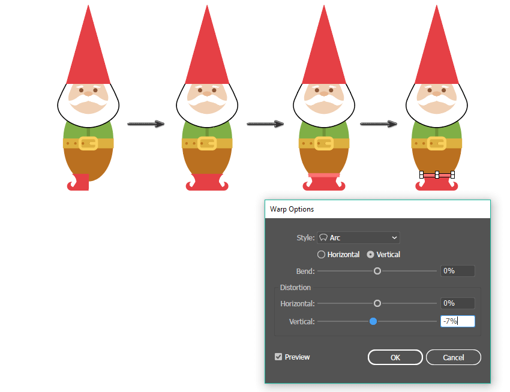
Task: Click the Bend percentage input field
Action: 457,271
